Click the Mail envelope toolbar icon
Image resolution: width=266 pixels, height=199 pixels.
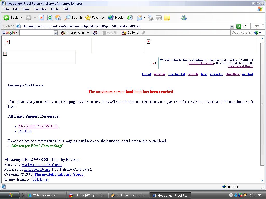139,18
